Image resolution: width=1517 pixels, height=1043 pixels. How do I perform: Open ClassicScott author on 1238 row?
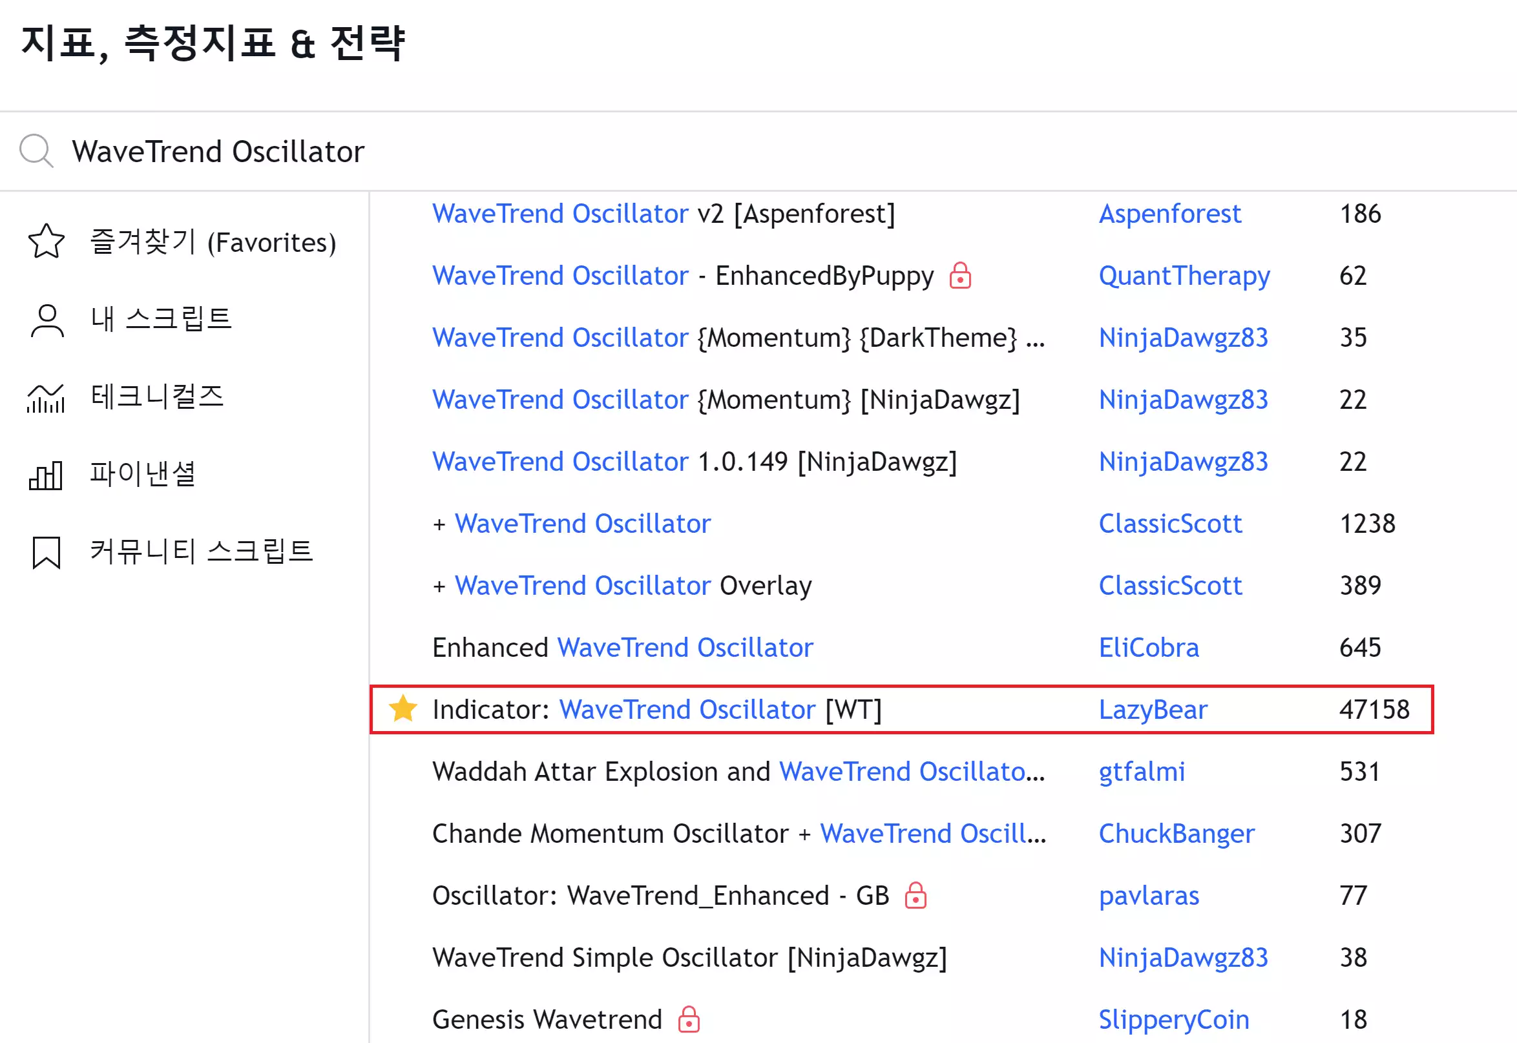1171,524
